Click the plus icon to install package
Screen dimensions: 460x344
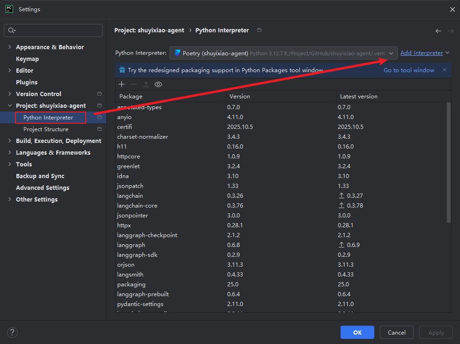[x=121, y=84]
